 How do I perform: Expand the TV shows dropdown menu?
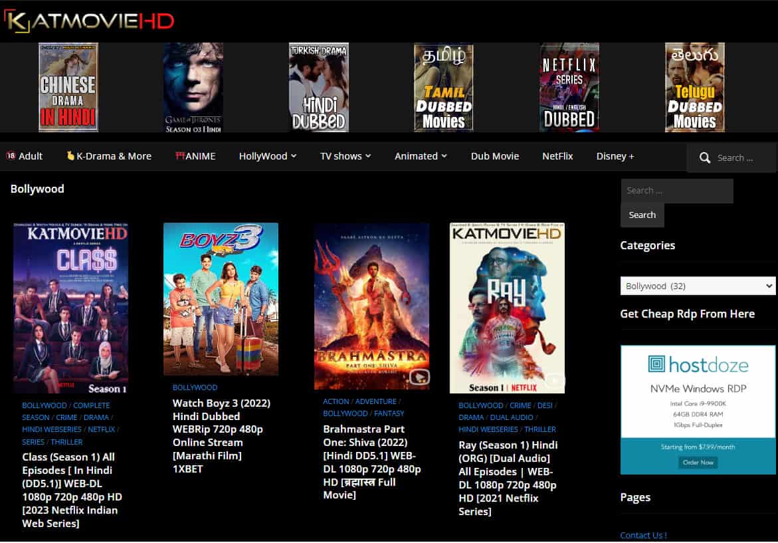[345, 156]
